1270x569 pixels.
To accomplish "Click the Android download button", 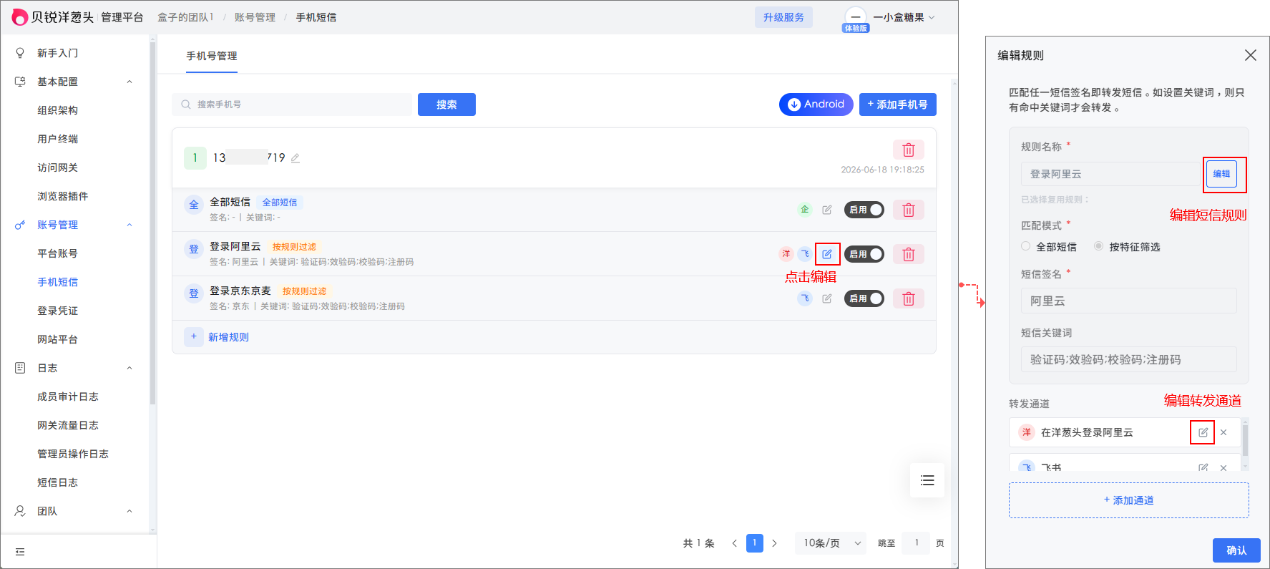I will [x=816, y=104].
